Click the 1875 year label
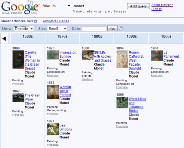This screenshot has height=148, width=184. pos(51,83)
